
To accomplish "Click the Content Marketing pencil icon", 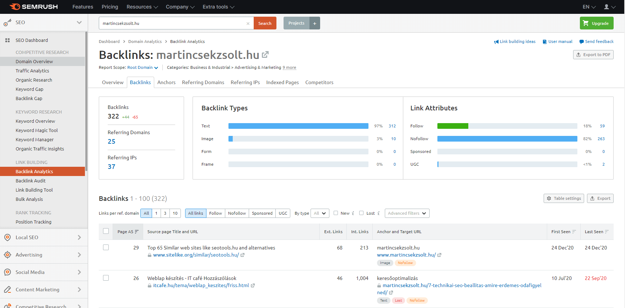I will [7, 290].
